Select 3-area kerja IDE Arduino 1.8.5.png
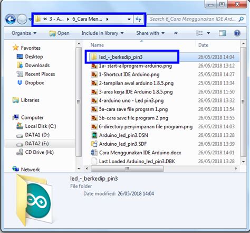Viewport: 250px width, 233px height. (x=136, y=92)
